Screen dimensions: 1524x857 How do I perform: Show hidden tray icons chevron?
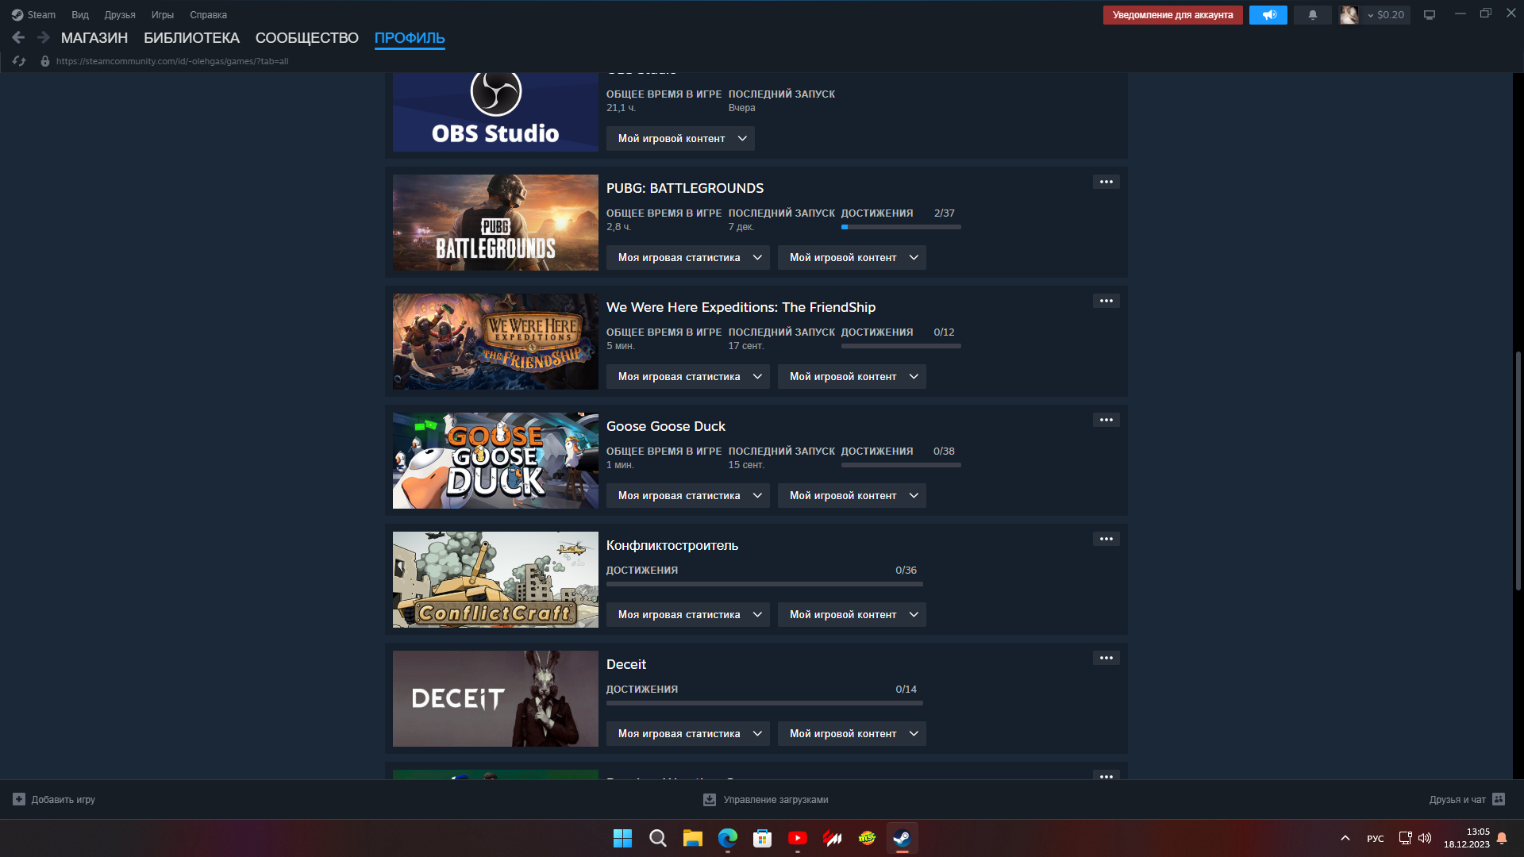1345,838
